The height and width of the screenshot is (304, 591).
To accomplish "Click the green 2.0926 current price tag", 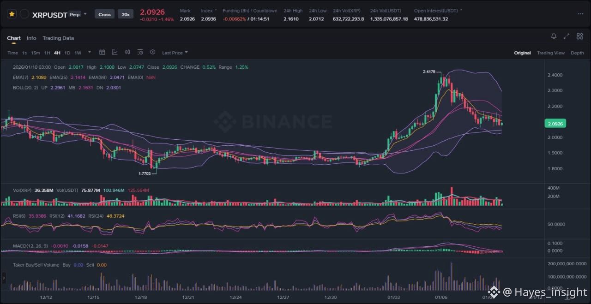I will [555, 124].
